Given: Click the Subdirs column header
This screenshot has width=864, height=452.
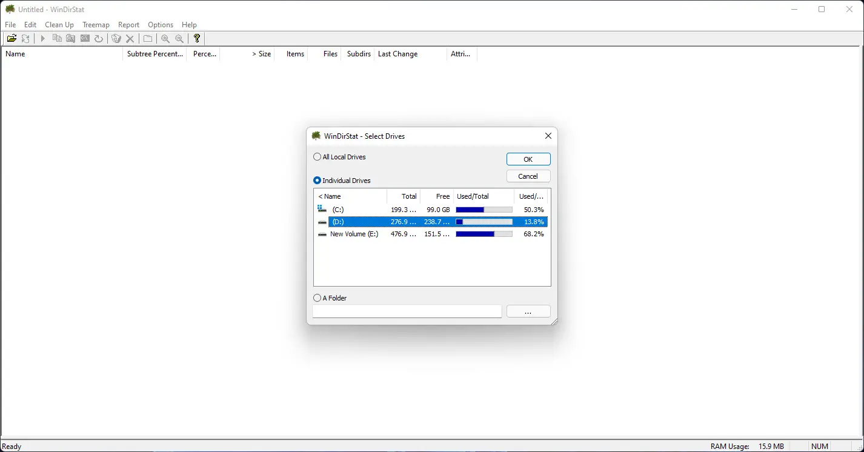Looking at the screenshot, I should click(x=357, y=54).
